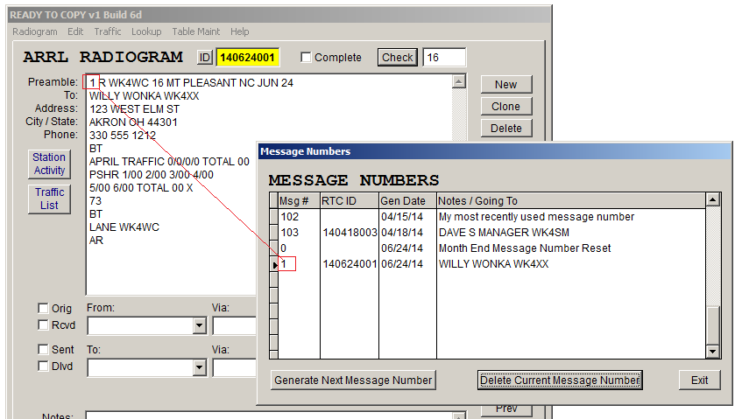The height and width of the screenshot is (419, 742).
Task: Click the LANE WK4WC signature line
Action: coord(124,227)
